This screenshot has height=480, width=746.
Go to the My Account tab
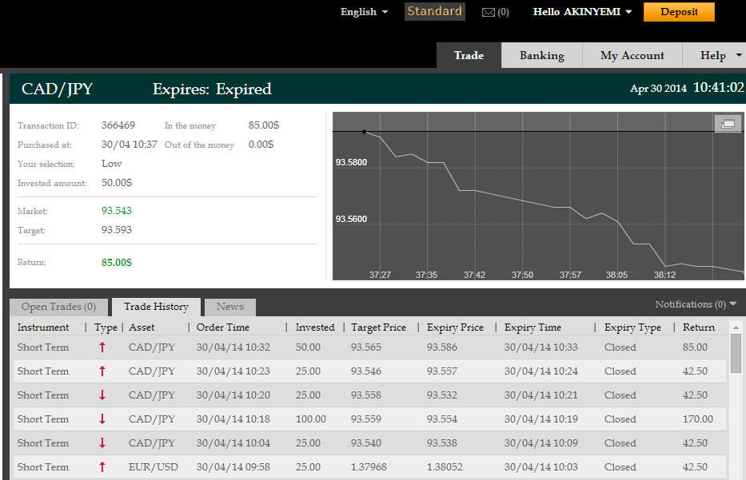coord(632,55)
